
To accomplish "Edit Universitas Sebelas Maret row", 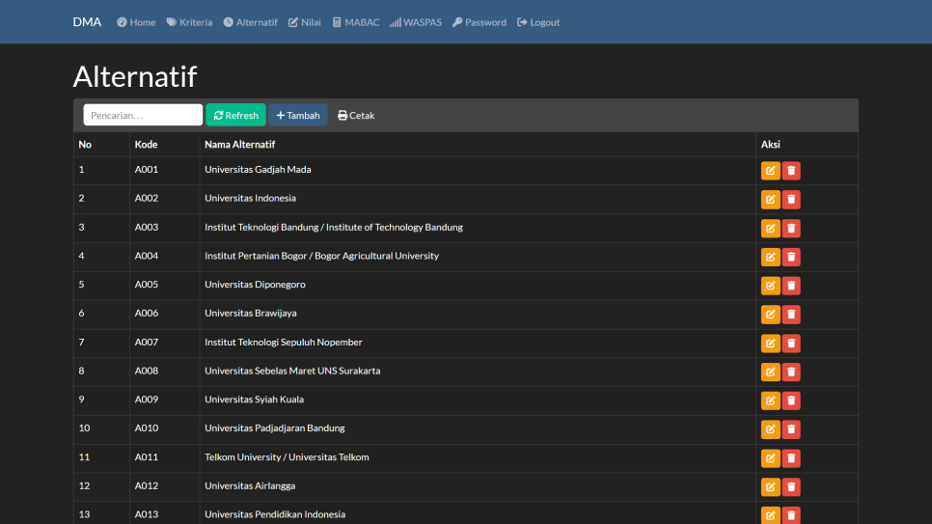I will (x=770, y=372).
